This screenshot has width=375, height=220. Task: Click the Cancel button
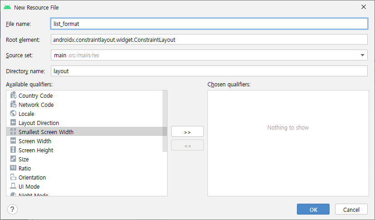(x=351, y=209)
